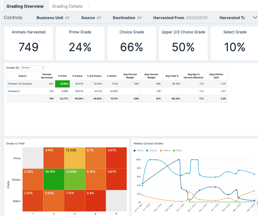The image size is (258, 216).
Task: Select the 12.33% yellow heatmap cell
Action: [75, 157]
